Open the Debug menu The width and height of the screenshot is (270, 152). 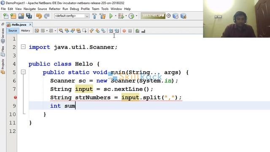74,9
